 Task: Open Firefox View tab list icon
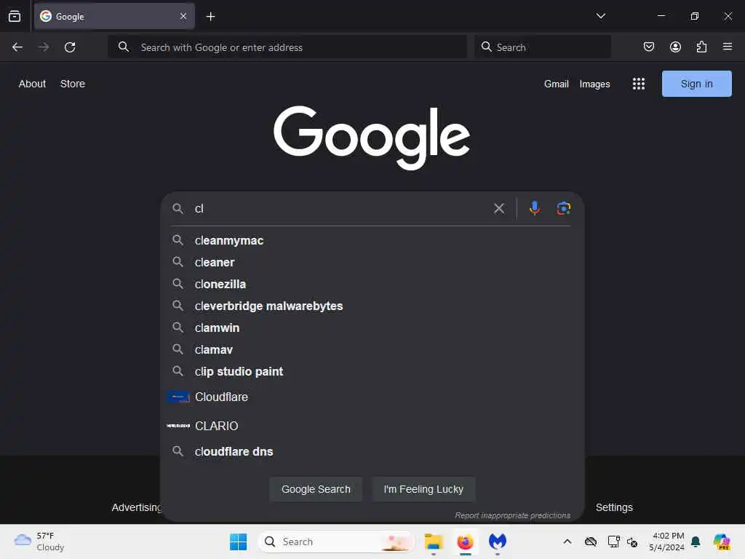click(15, 16)
